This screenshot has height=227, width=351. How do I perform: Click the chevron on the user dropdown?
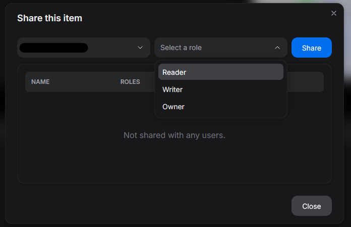(140, 48)
